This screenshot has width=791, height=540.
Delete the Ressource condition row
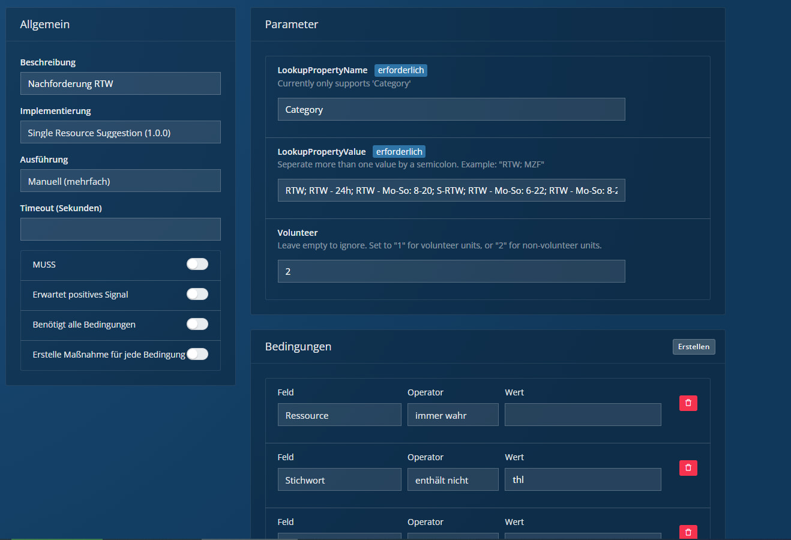(x=688, y=403)
